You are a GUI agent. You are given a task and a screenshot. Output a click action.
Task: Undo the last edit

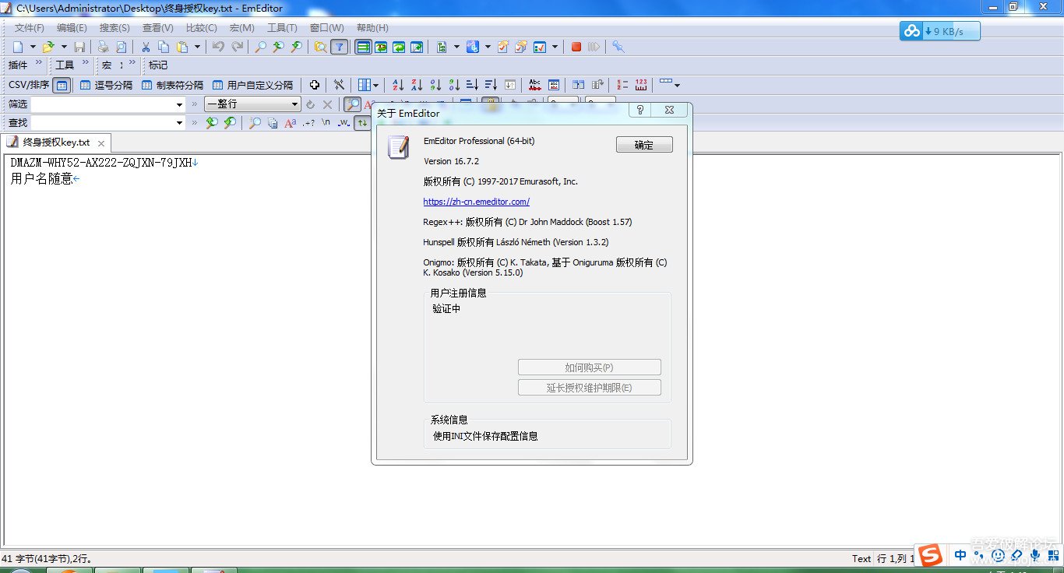(x=219, y=47)
